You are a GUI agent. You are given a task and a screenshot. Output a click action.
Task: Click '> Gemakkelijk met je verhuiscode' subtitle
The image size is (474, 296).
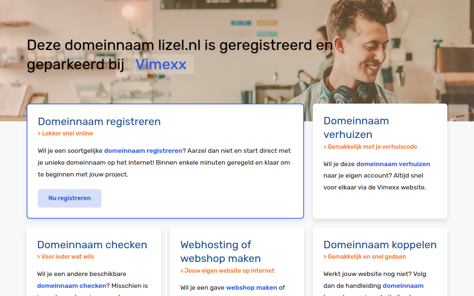(x=370, y=147)
